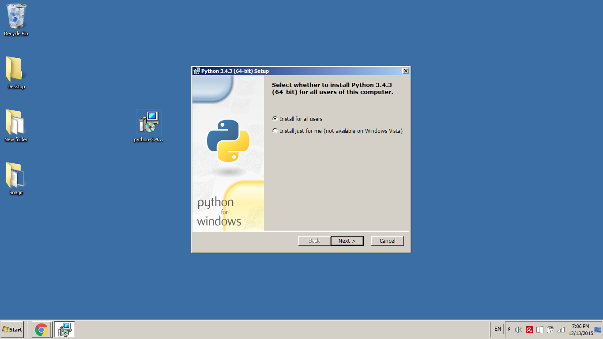Click the Show Desktop monitor icon in the tray
This screenshot has width=603, height=339.
pos(598,330)
